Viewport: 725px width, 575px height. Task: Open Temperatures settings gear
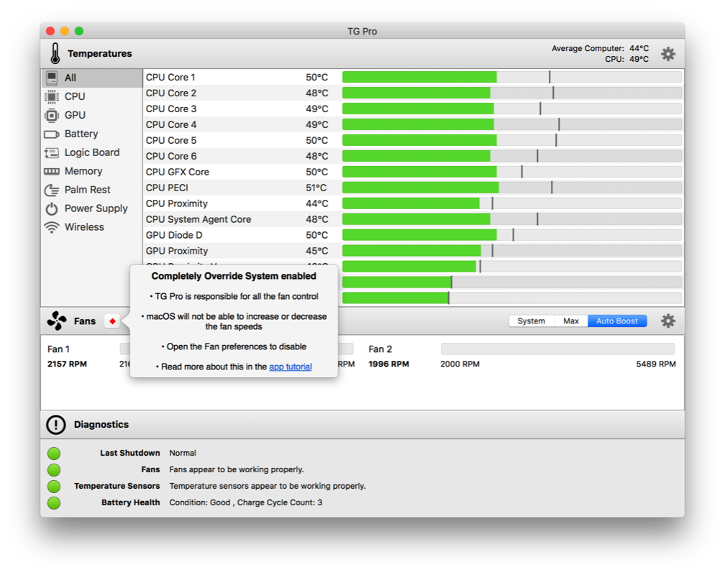click(x=667, y=54)
